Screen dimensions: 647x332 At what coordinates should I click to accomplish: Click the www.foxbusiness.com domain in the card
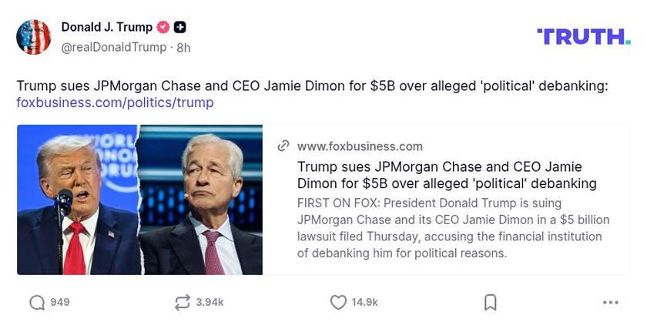pos(360,146)
